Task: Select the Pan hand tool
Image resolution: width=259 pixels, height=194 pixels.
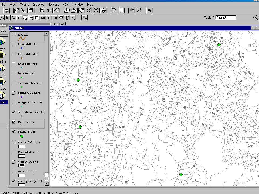Action: coord(37,18)
